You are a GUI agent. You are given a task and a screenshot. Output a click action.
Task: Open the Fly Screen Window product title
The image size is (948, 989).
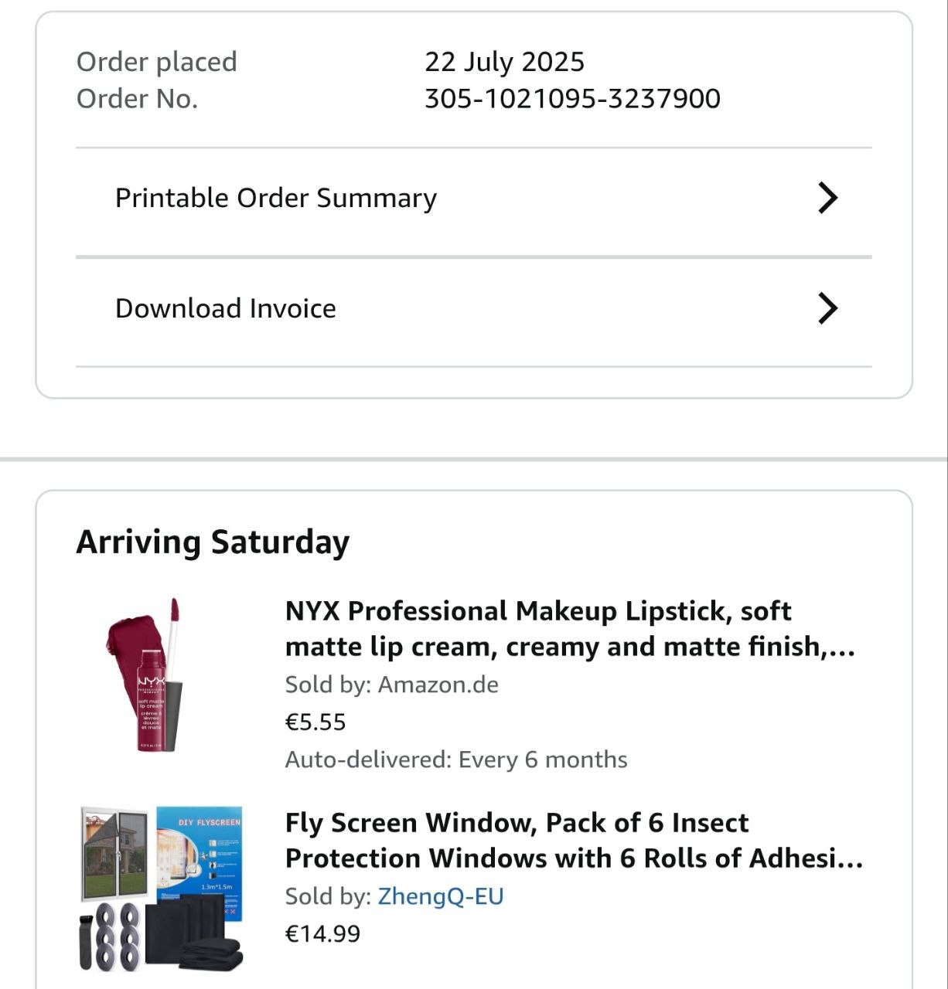(573, 840)
